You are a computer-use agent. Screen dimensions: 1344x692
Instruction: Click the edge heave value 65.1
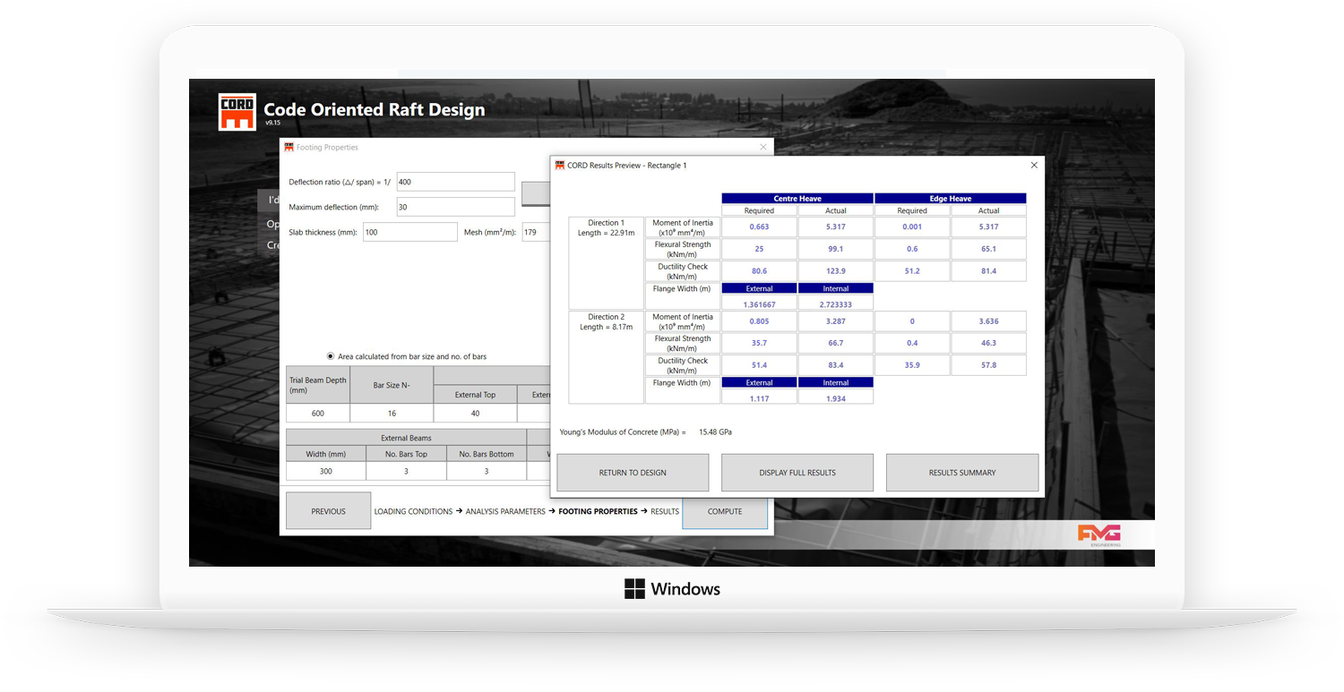click(x=988, y=249)
